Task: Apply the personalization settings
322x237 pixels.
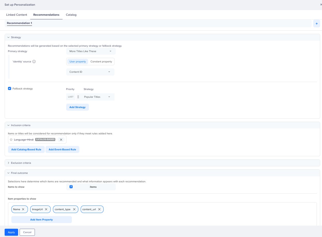Action: tap(11, 232)
